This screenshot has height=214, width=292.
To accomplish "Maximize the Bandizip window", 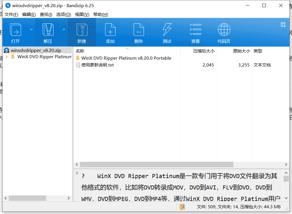I will click(x=264, y=5).
